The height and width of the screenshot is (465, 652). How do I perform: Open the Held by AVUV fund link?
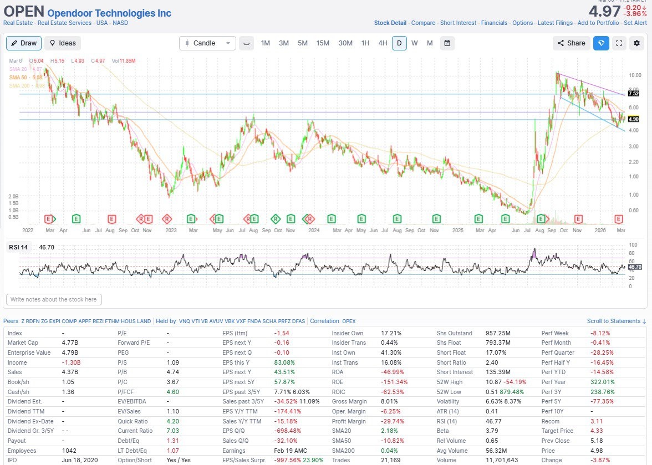[216, 321]
